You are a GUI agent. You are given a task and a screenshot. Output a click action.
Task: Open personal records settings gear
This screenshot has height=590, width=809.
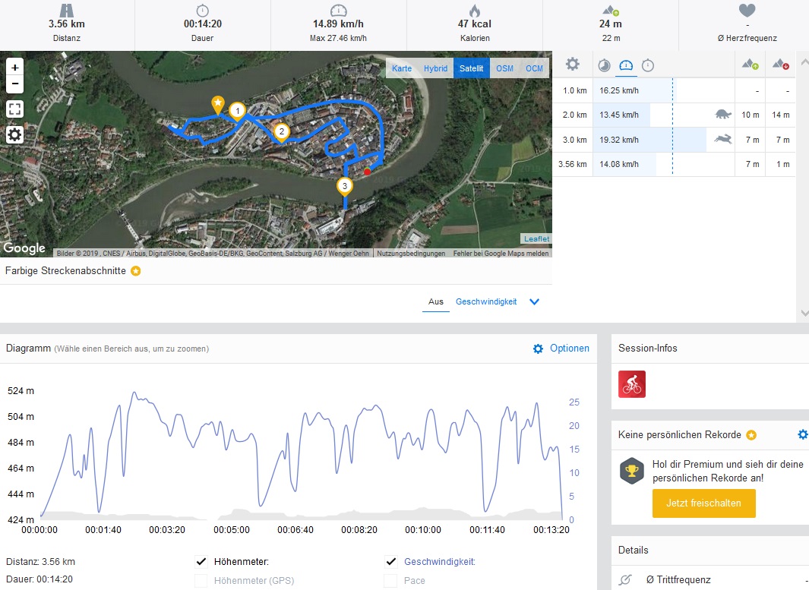tap(802, 435)
